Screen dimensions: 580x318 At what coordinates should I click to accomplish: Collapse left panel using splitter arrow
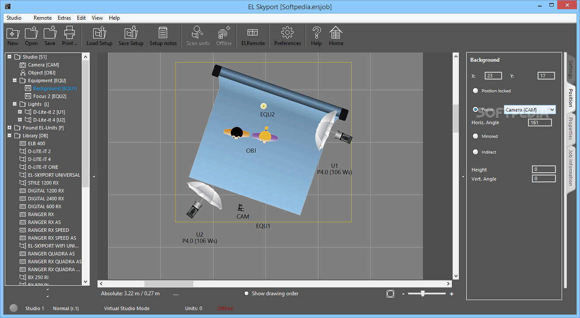[94, 176]
